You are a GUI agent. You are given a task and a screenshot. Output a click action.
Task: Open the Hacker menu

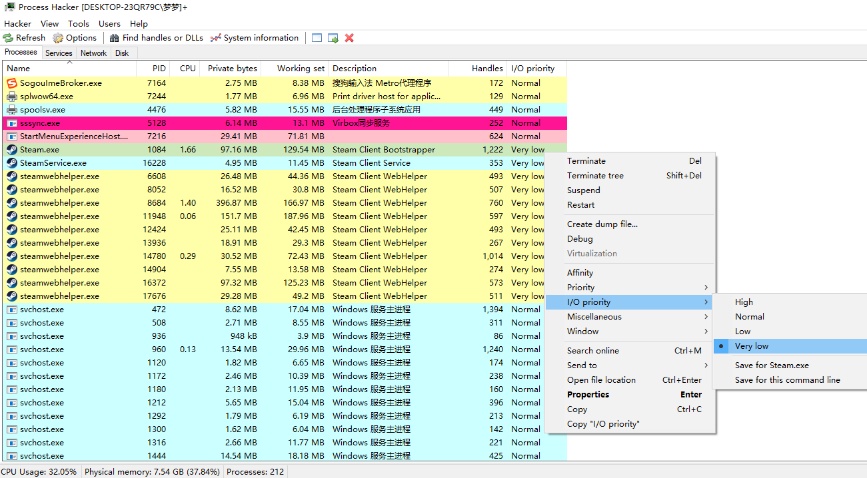[x=17, y=23]
